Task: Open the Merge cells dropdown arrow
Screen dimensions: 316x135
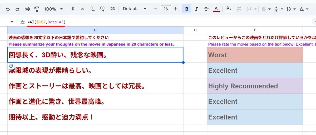Action: (x=255, y=9)
